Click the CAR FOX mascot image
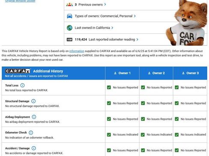This screenshot has height=156, width=209. [x=187, y=23]
